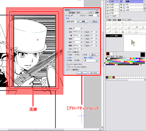Hide the 流線 layer with eye icon
146x131 pixels.
121,1
